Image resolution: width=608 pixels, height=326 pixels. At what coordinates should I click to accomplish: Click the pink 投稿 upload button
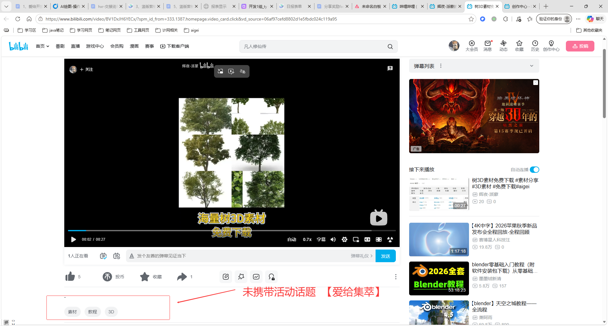[x=580, y=46]
